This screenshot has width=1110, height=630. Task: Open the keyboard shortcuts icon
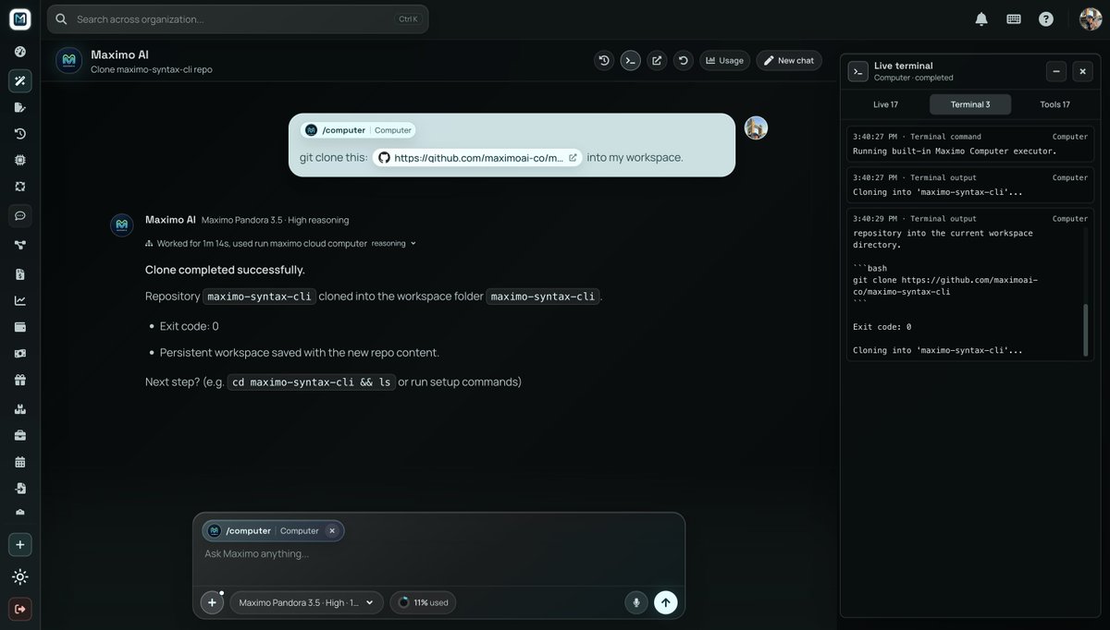[x=1014, y=18]
